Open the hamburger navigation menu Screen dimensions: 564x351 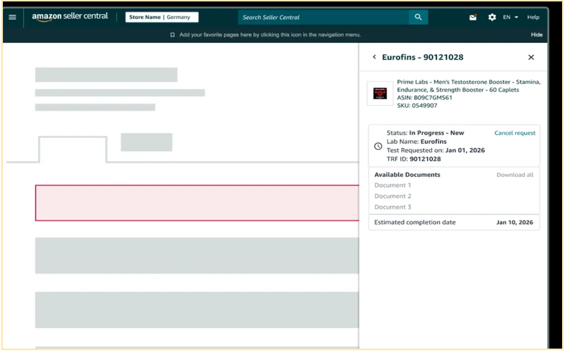(13, 17)
